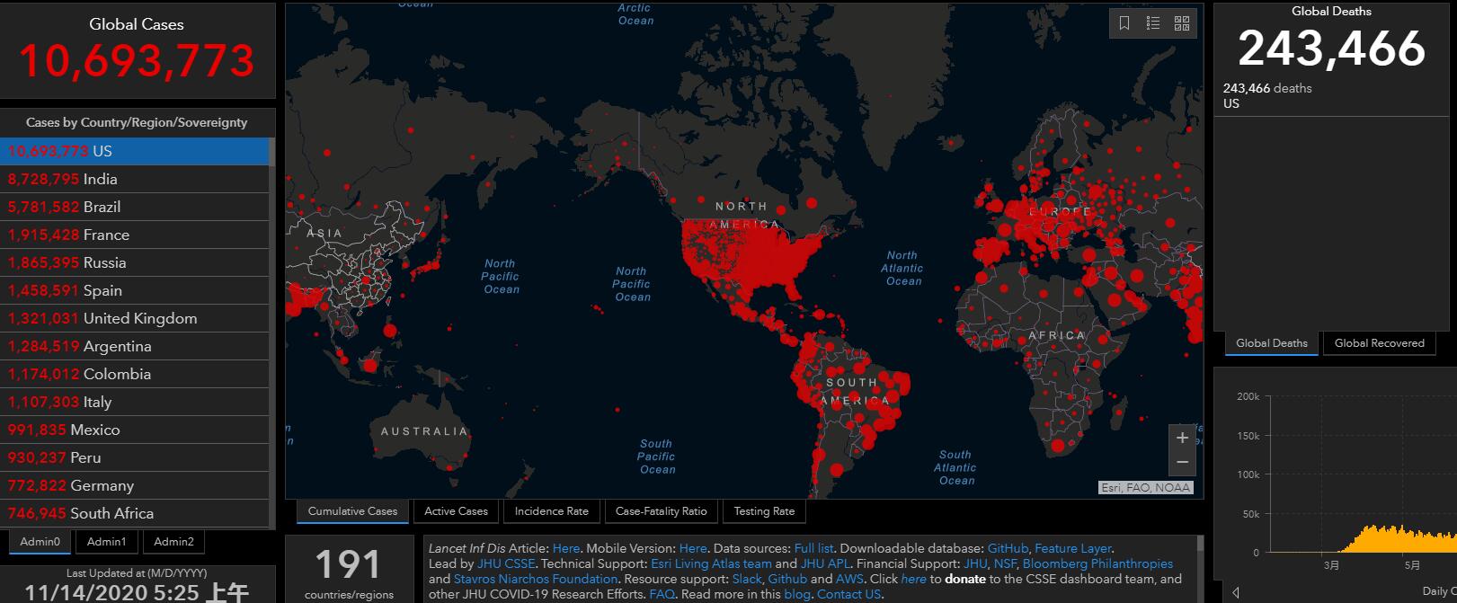
Task: Click the previous chart arrow
Action: click(x=1235, y=592)
